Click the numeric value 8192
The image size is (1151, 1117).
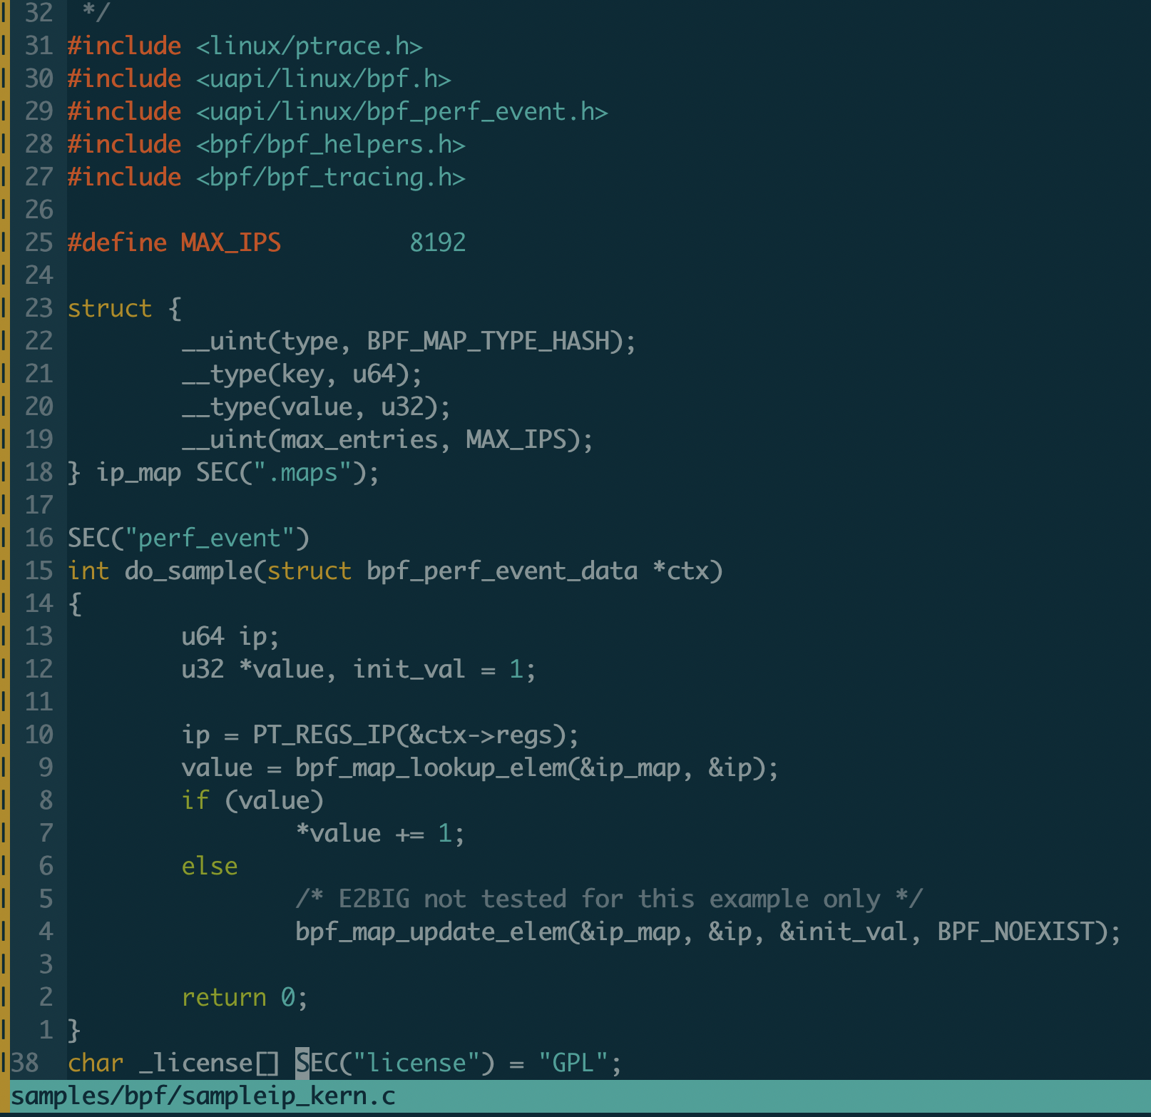pos(437,243)
